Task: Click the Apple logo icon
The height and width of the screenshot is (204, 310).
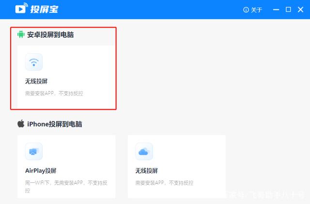Action: pyautogui.click(x=21, y=124)
